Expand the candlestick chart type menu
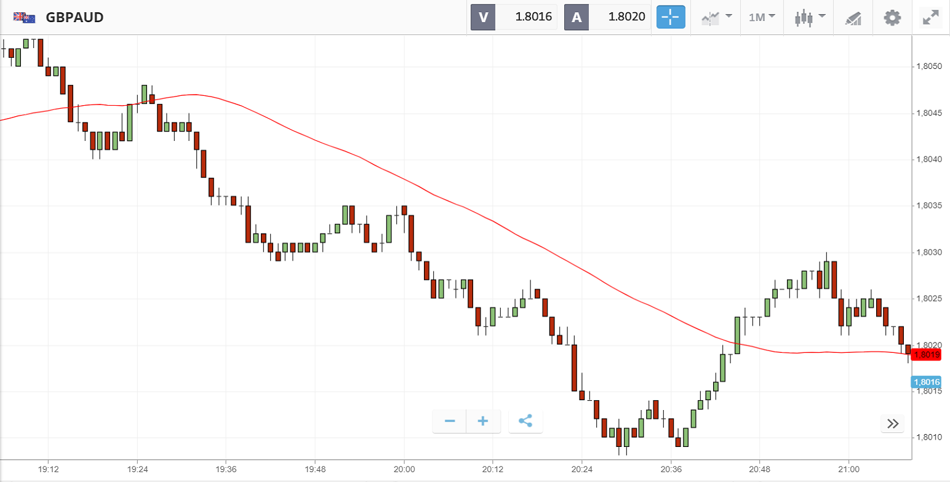Screen dimensions: 950x482 pyautogui.click(x=809, y=17)
